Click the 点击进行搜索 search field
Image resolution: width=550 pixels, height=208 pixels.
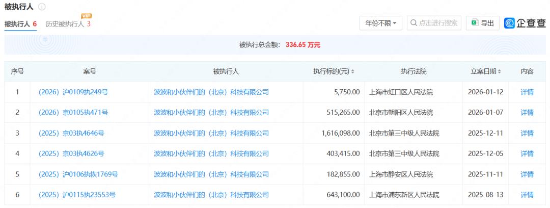[434, 23]
